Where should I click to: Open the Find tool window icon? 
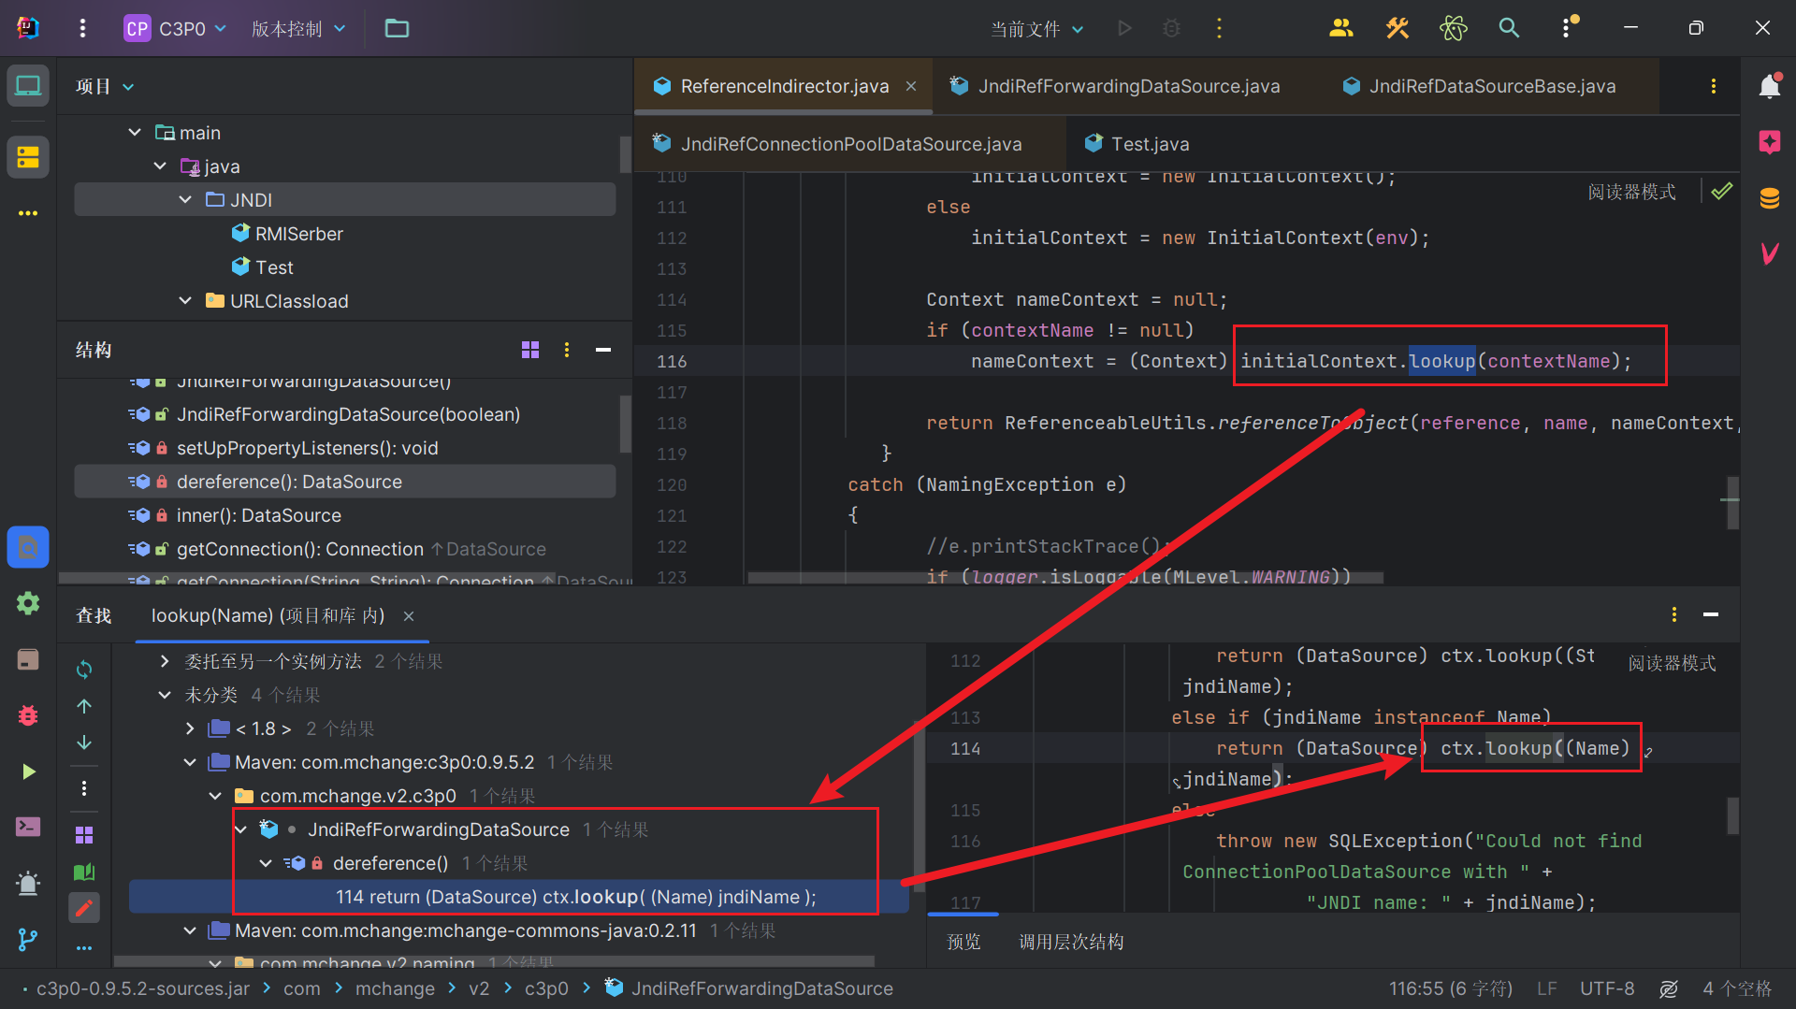pos(28,547)
